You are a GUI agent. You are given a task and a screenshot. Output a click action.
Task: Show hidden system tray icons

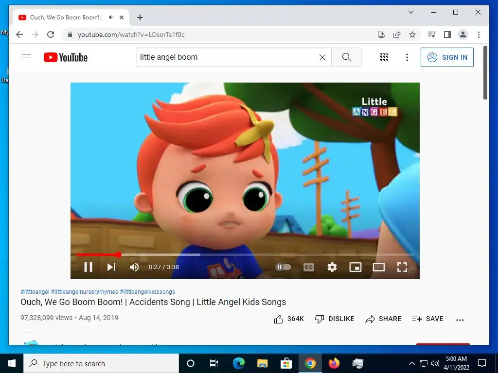pyautogui.click(x=411, y=363)
